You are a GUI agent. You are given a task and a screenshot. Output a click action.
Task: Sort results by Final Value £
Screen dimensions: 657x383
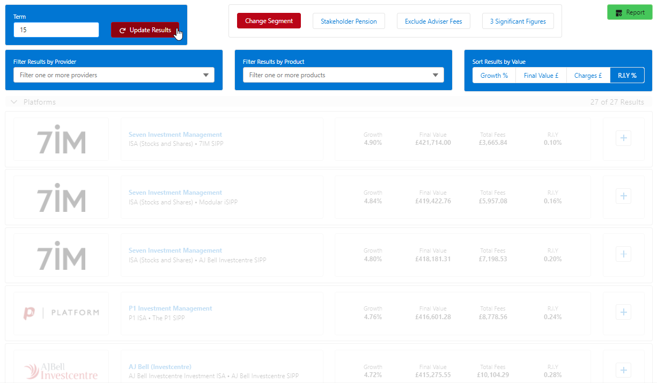[541, 76]
